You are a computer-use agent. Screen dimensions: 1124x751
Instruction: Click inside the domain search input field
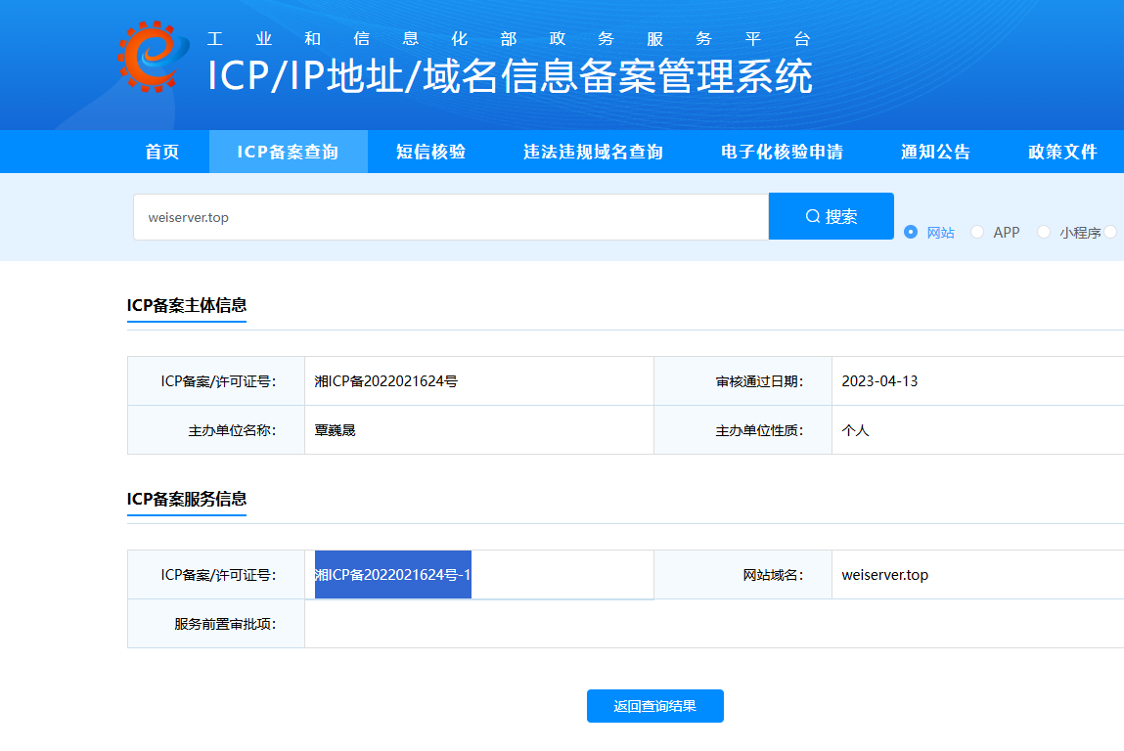point(450,215)
